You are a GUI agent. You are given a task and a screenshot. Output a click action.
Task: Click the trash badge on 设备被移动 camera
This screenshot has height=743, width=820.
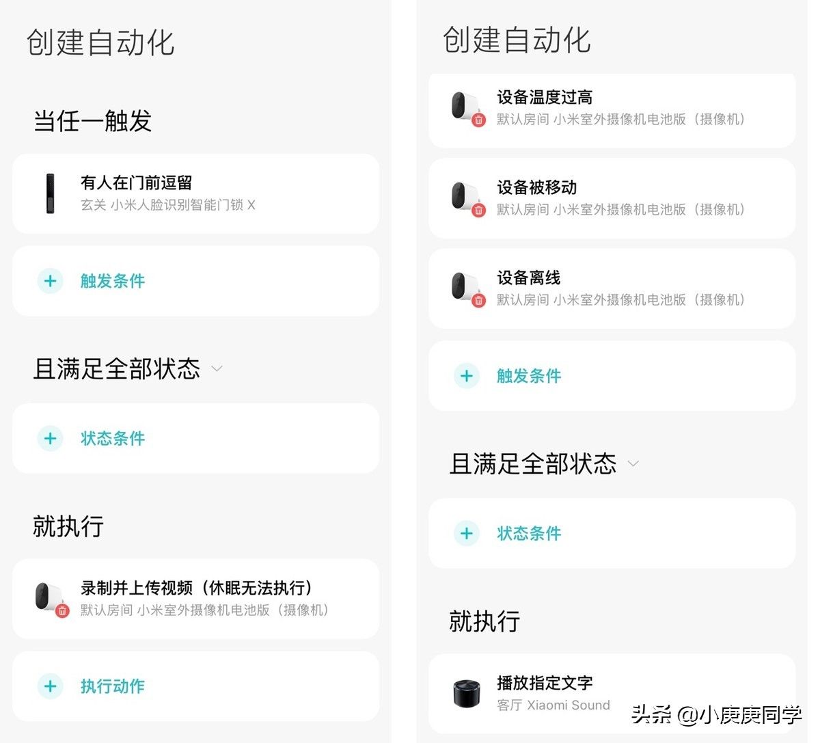pos(478,211)
